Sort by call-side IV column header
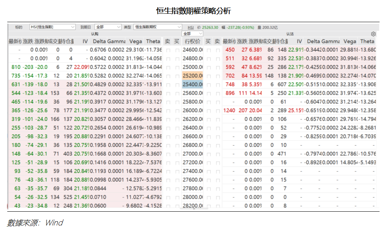This screenshot has width=383, height=235. click(x=85, y=41)
